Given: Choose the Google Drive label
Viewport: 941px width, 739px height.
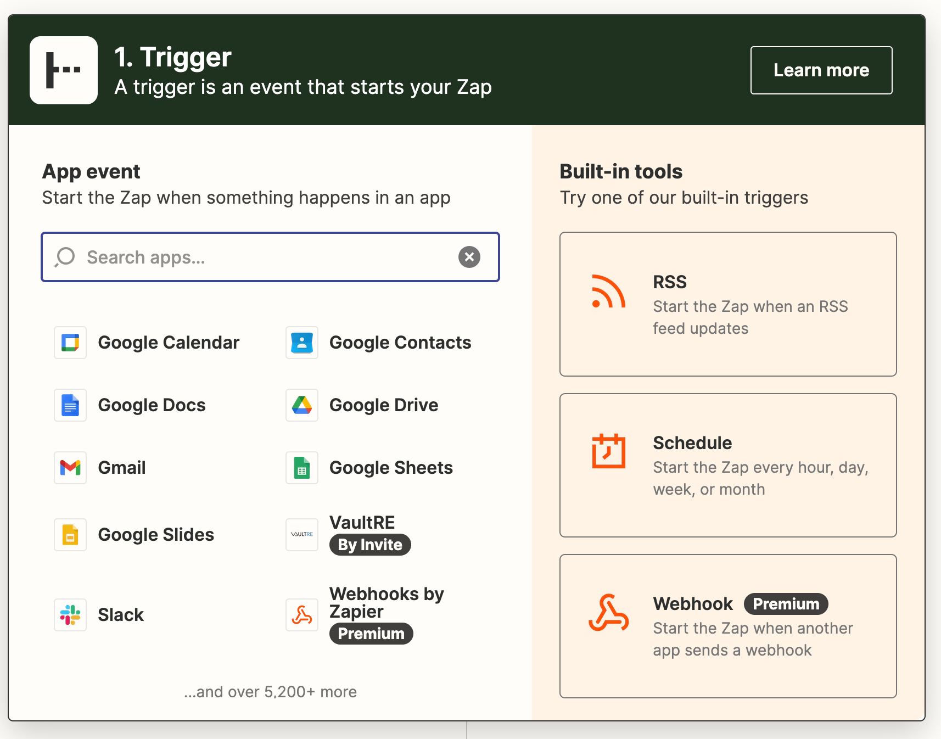Looking at the screenshot, I should pos(384,405).
